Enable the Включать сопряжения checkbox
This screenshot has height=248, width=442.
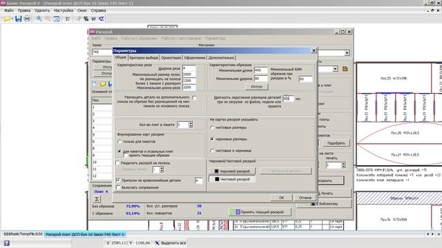coord(118,187)
